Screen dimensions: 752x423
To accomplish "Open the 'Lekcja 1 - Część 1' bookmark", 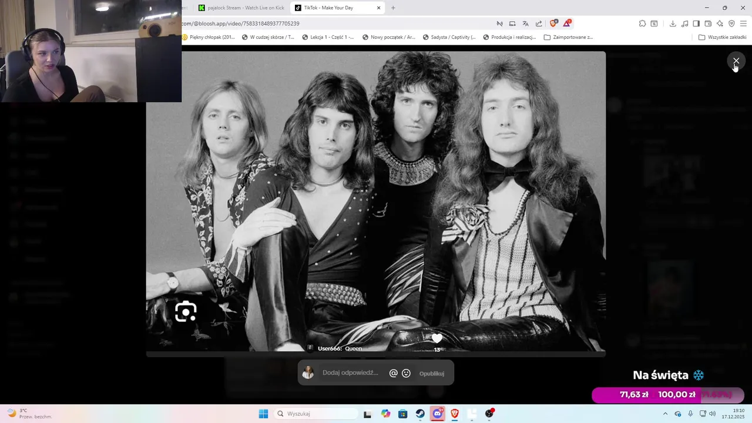I will point(328,37).
